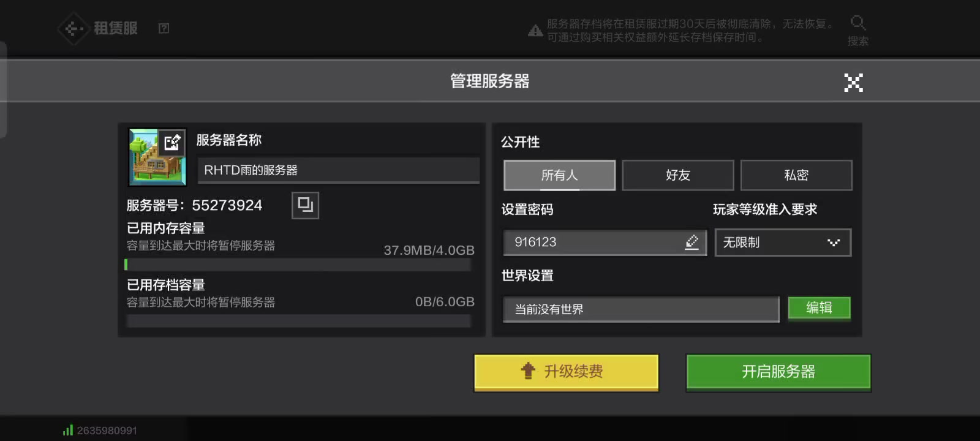The width and height of the screenshot is (980, 441).
Task: Click the back arrow diamond icon
Action: click(x=73, y=28)
